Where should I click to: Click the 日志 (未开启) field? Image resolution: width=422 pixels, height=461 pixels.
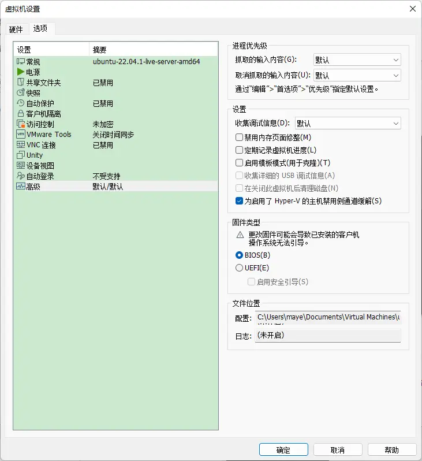pos(328,336)
